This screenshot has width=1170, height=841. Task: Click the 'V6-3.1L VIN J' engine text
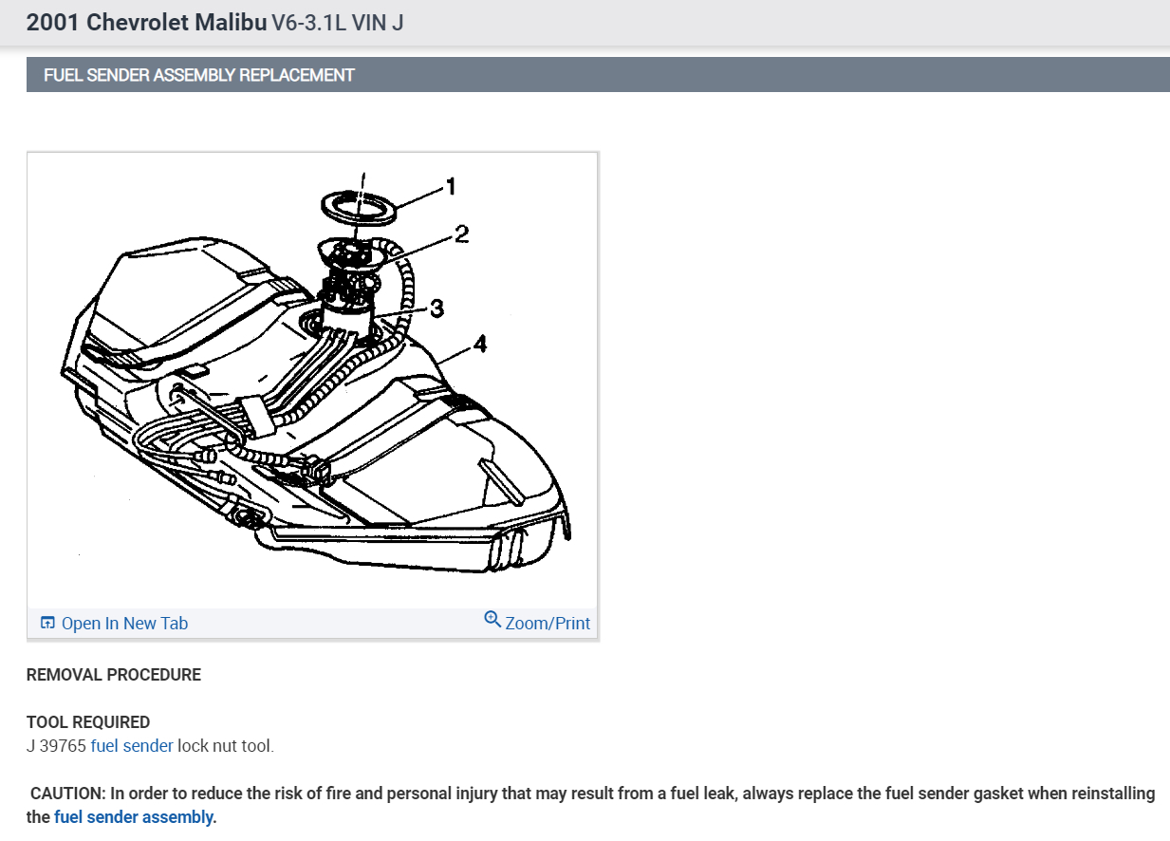(338, 23)
